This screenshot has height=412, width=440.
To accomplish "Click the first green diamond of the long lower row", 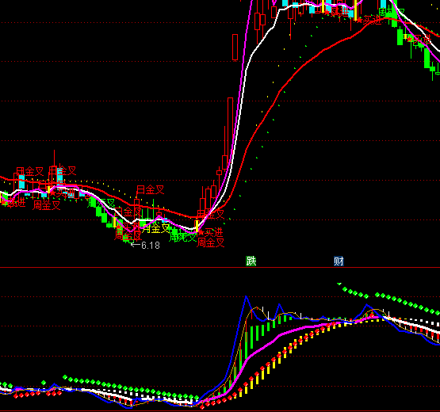I will point(65,377).
